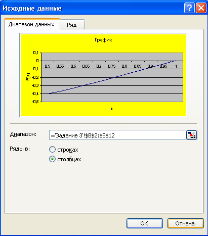Screen dimensions: 208x236
Task: Click the vertical axis value -0,3
Action: pos(35,85)
